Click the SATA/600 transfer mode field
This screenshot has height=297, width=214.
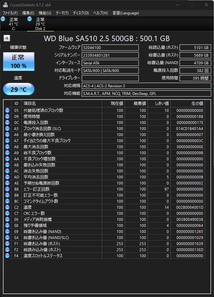coord(110,71)
